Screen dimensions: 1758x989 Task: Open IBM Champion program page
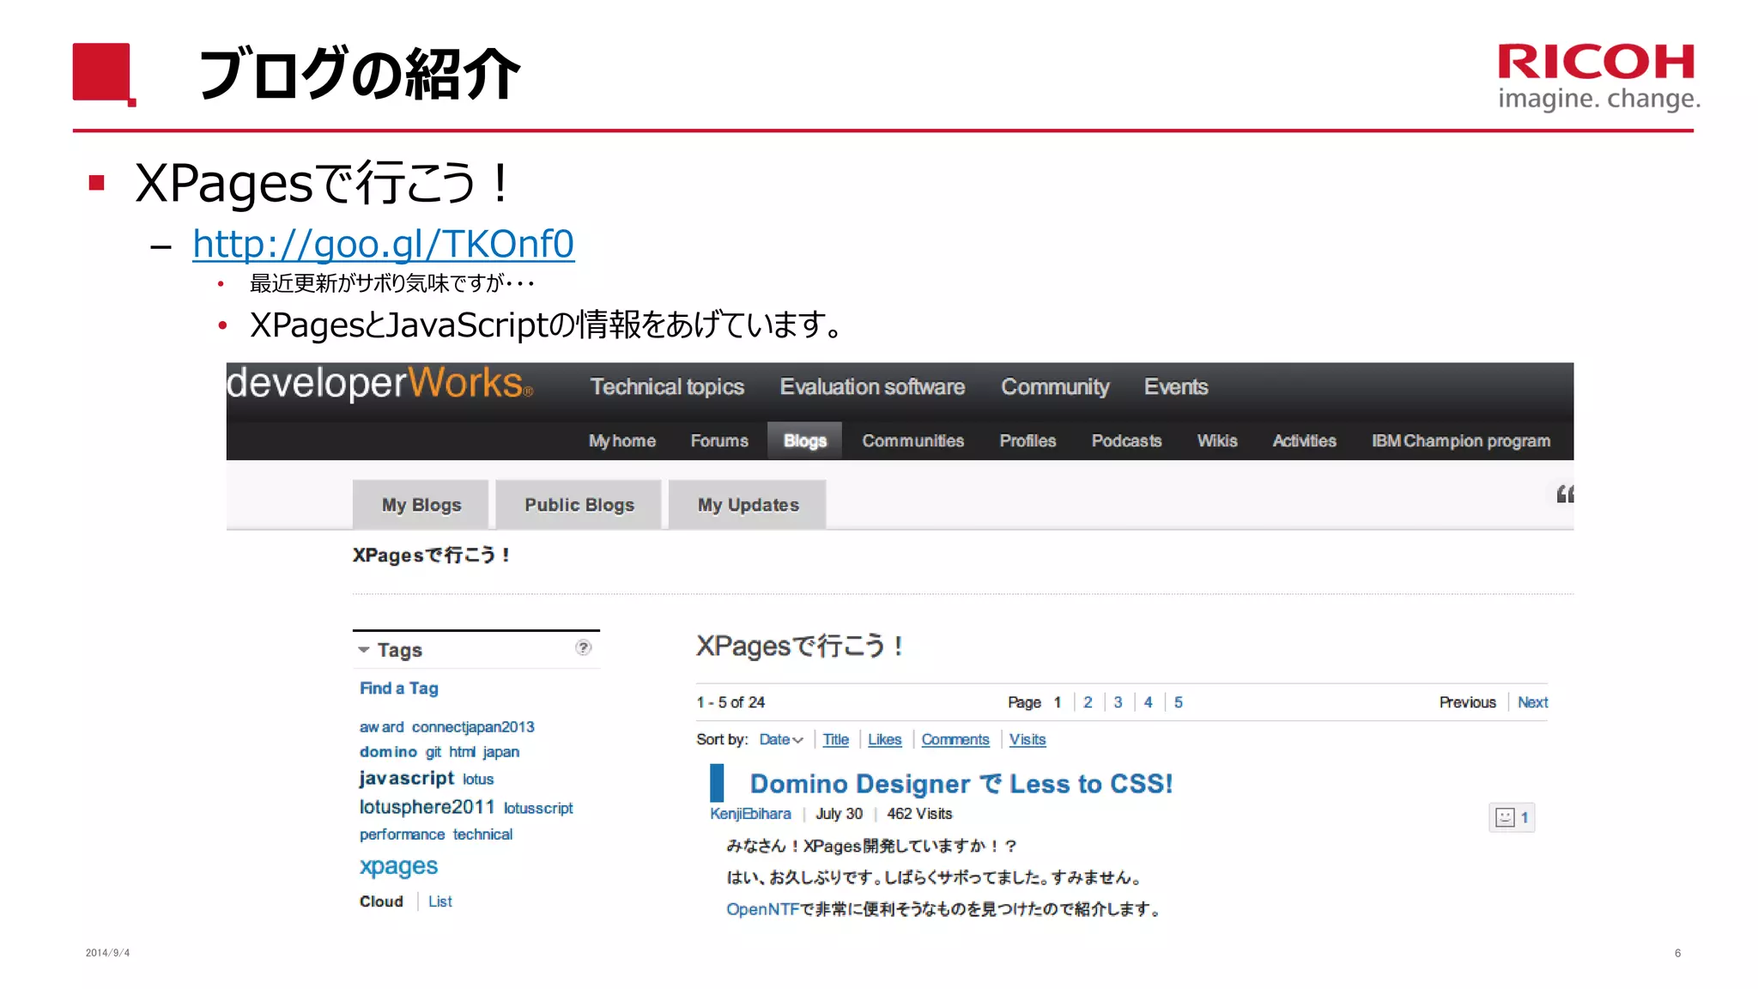tap(1461, 441)
